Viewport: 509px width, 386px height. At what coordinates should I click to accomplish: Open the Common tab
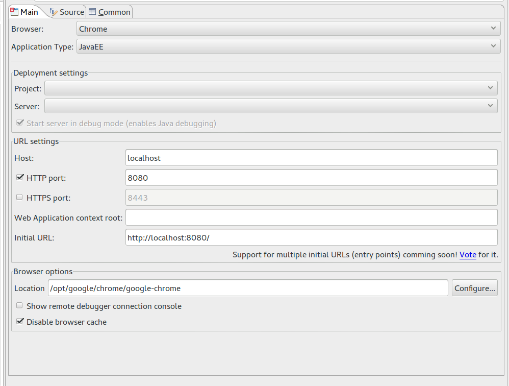109,12
